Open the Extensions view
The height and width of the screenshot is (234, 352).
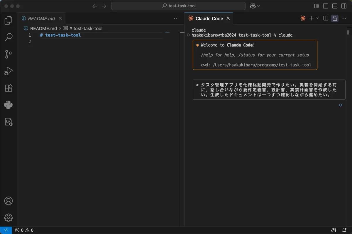[9, 88]
